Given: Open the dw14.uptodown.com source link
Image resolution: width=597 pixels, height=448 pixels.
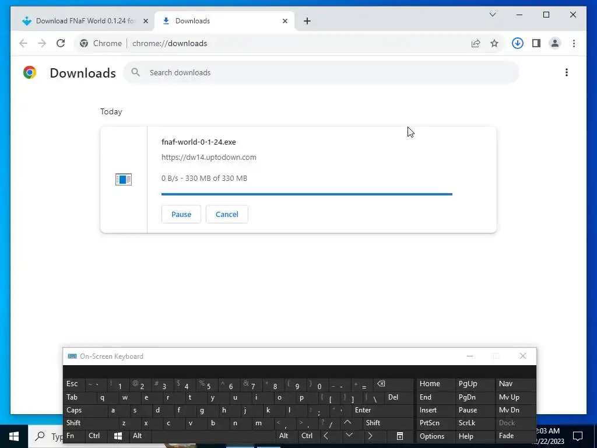Looking at the screenshot, I should tap(209, 157).
